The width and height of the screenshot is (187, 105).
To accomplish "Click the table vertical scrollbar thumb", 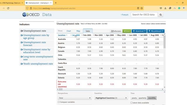I will point(165,42).
